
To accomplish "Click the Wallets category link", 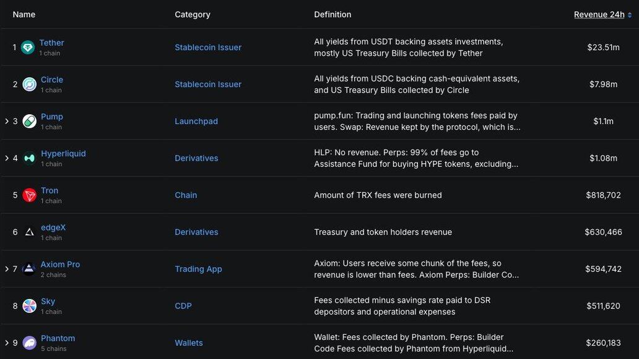I will click(x=188, y=343).
